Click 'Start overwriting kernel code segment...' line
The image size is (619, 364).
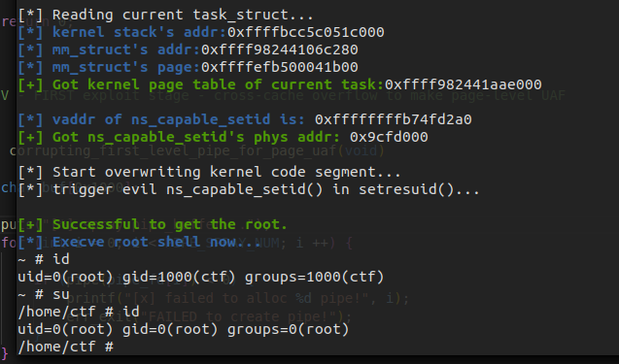(210, 172)
